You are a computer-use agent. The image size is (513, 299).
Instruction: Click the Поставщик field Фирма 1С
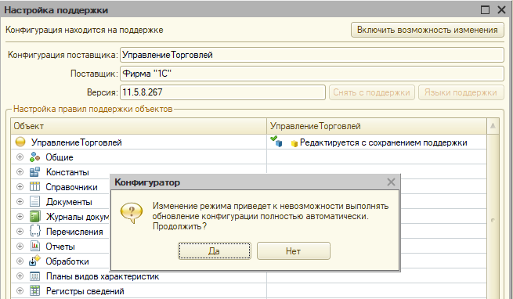pos(312,74)
